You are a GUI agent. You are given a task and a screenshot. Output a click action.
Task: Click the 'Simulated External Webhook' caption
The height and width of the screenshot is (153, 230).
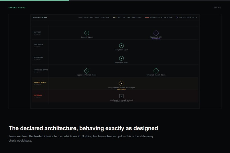click(x=121, y=100)
